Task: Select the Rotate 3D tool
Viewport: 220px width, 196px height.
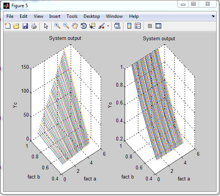Action: tap(84, 26)
